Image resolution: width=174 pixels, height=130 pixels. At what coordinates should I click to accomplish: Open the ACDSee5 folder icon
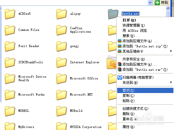coord(10,14)
